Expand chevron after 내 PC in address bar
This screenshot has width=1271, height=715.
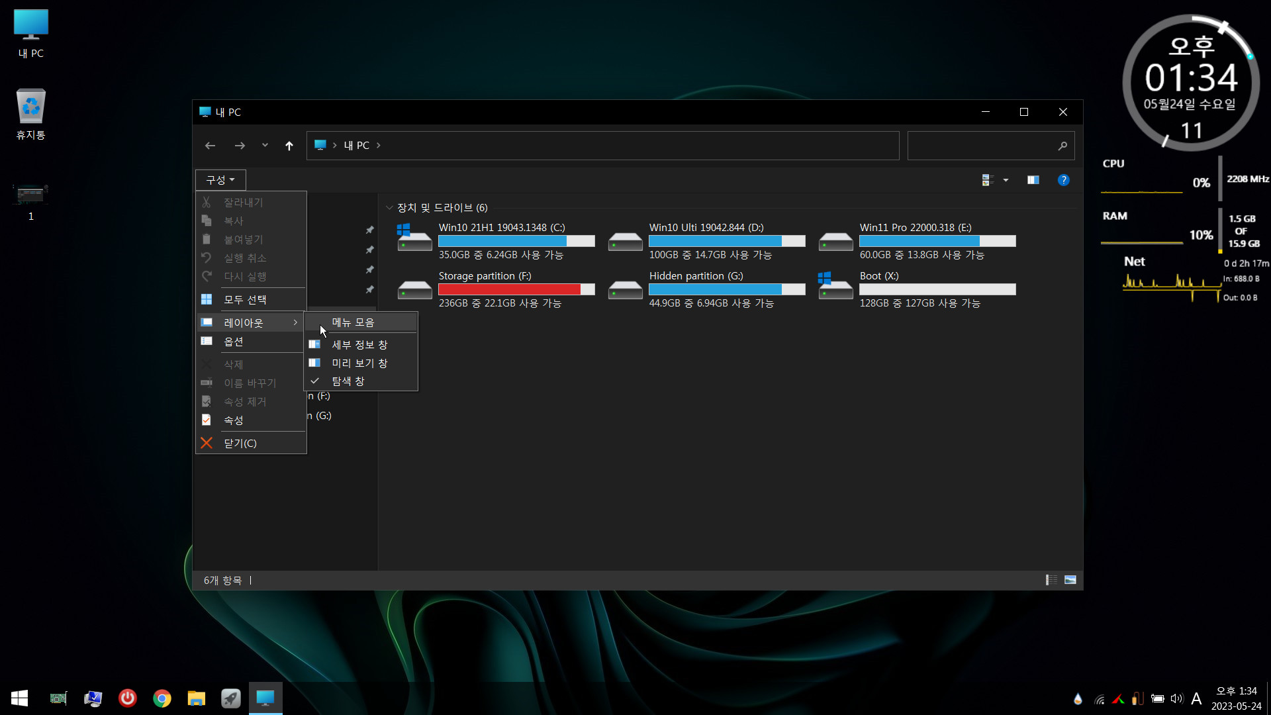coord(379,145)
